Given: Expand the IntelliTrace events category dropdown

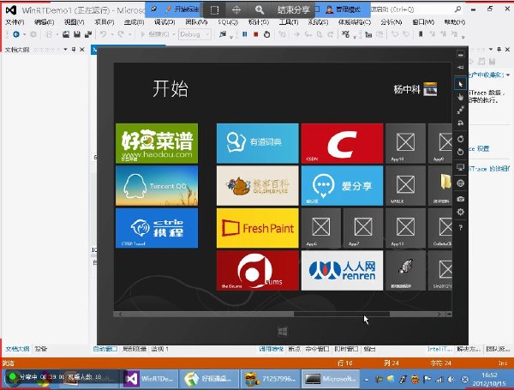Looking at the screenshot, I should [x=508, y=75].
